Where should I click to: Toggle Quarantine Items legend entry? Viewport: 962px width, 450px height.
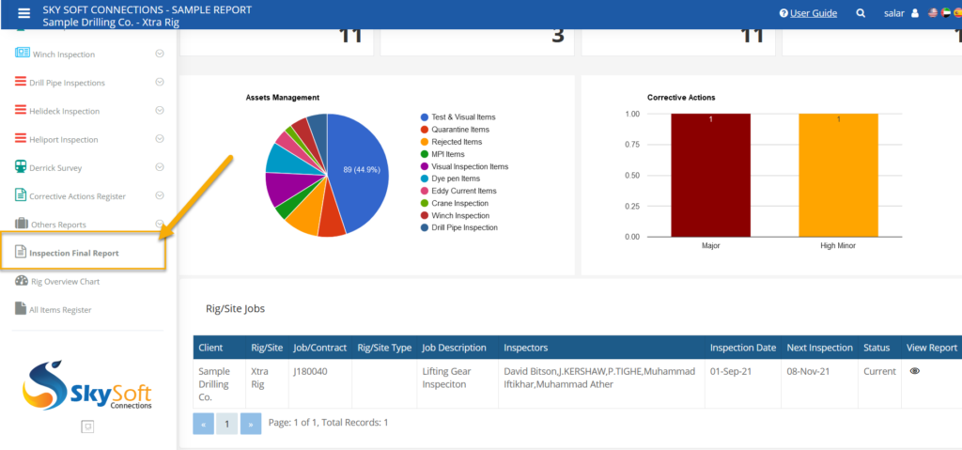point(460,130)
